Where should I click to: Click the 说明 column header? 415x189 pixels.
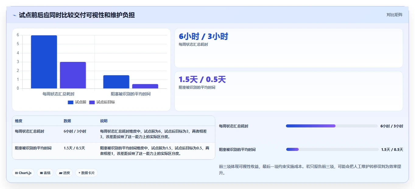pos(104,121)
